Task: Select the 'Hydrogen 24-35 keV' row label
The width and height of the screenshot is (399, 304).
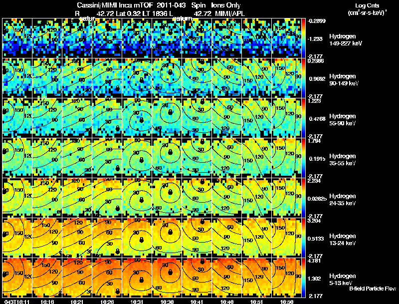Action: point(343,200)
